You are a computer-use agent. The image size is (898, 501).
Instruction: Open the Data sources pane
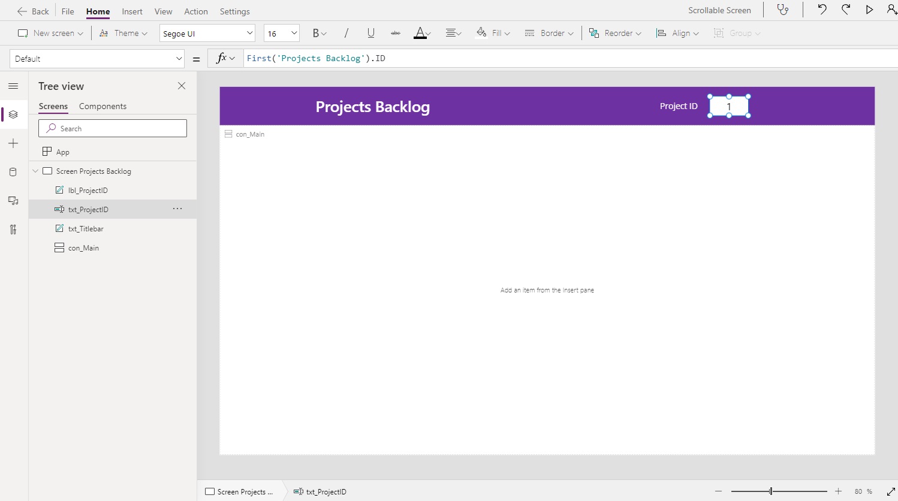[x=13, y=172]
